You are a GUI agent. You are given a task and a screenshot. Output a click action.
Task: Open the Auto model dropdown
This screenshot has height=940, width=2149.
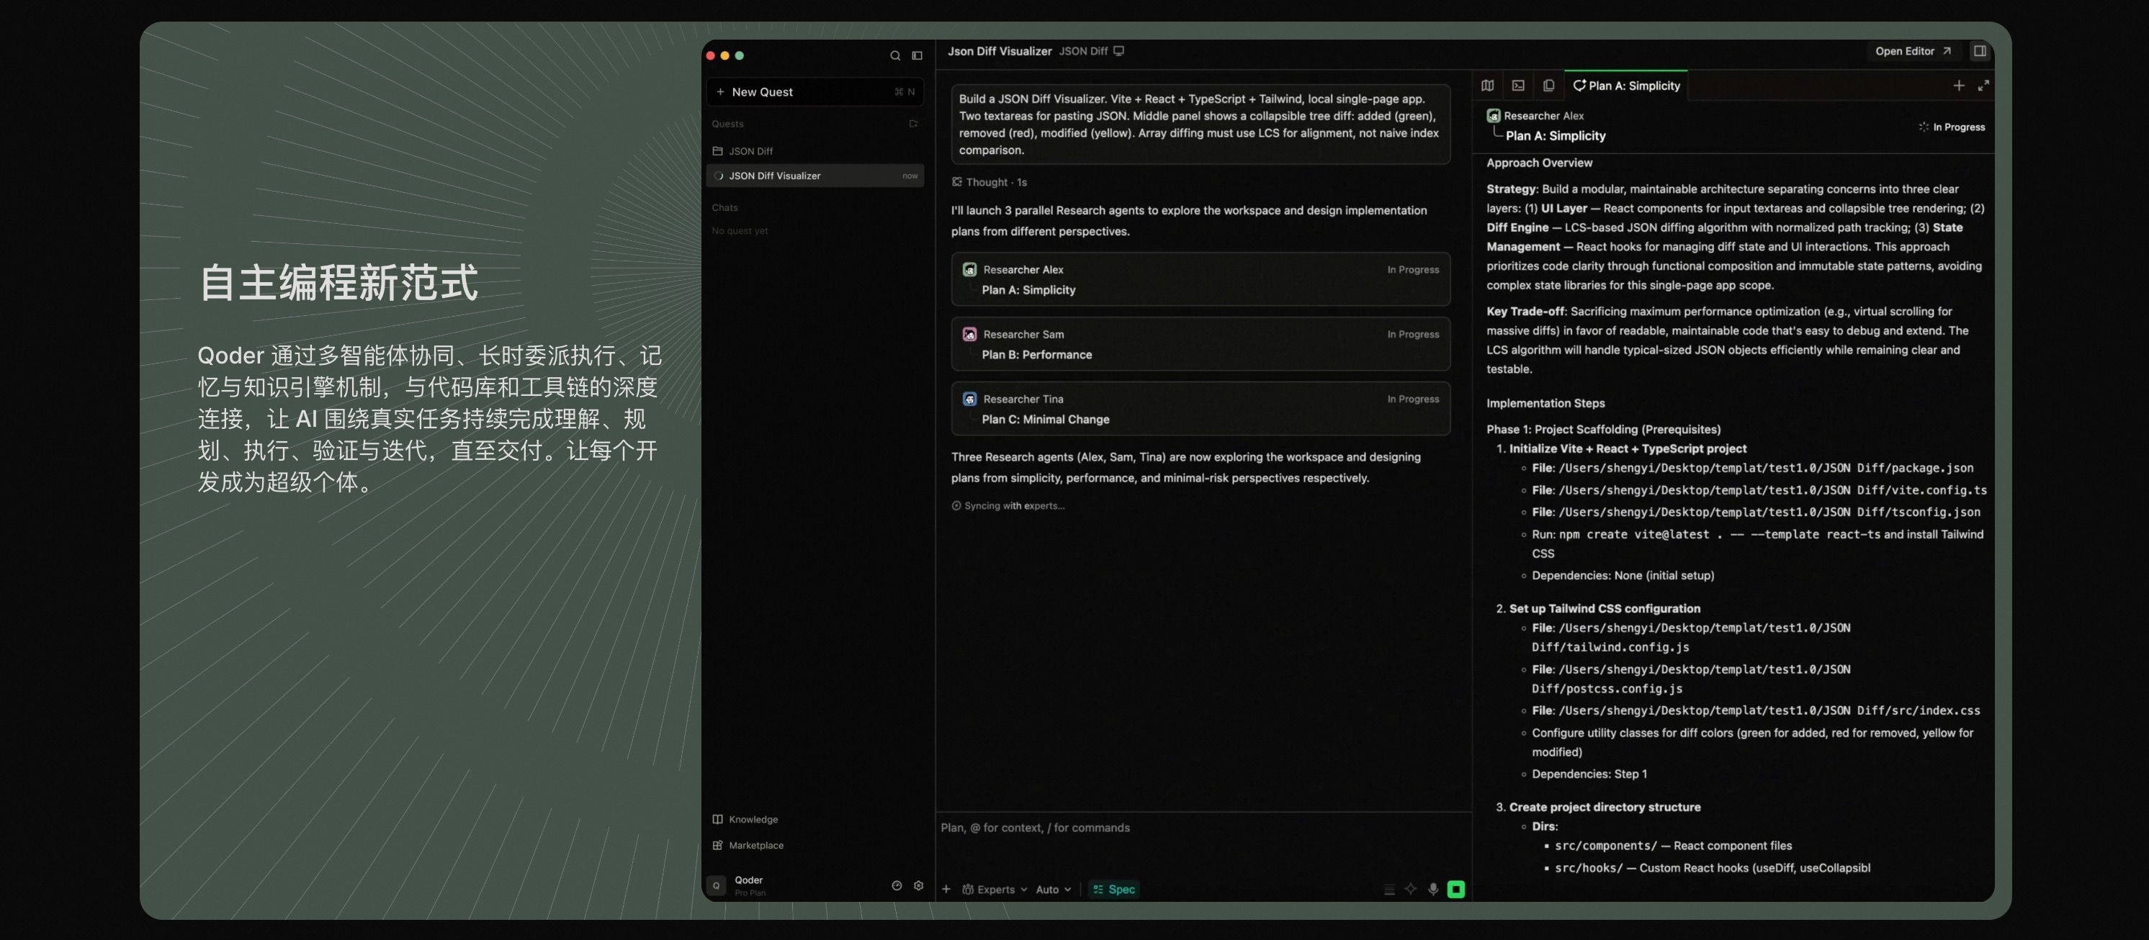[1053, 889]
